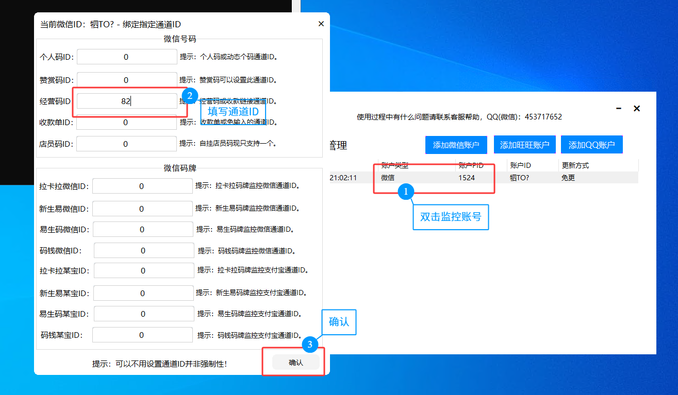Minimize the account management window
678x395 pixels.
619,109
